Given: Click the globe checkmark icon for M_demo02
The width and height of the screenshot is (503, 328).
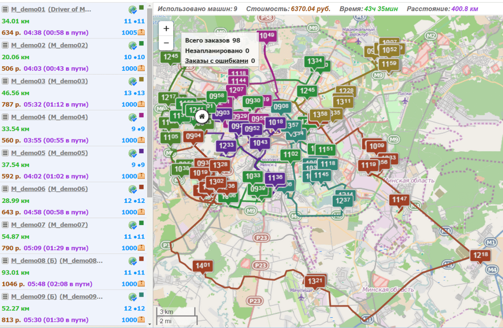Looking at the screenshot, I should point(132,45).
